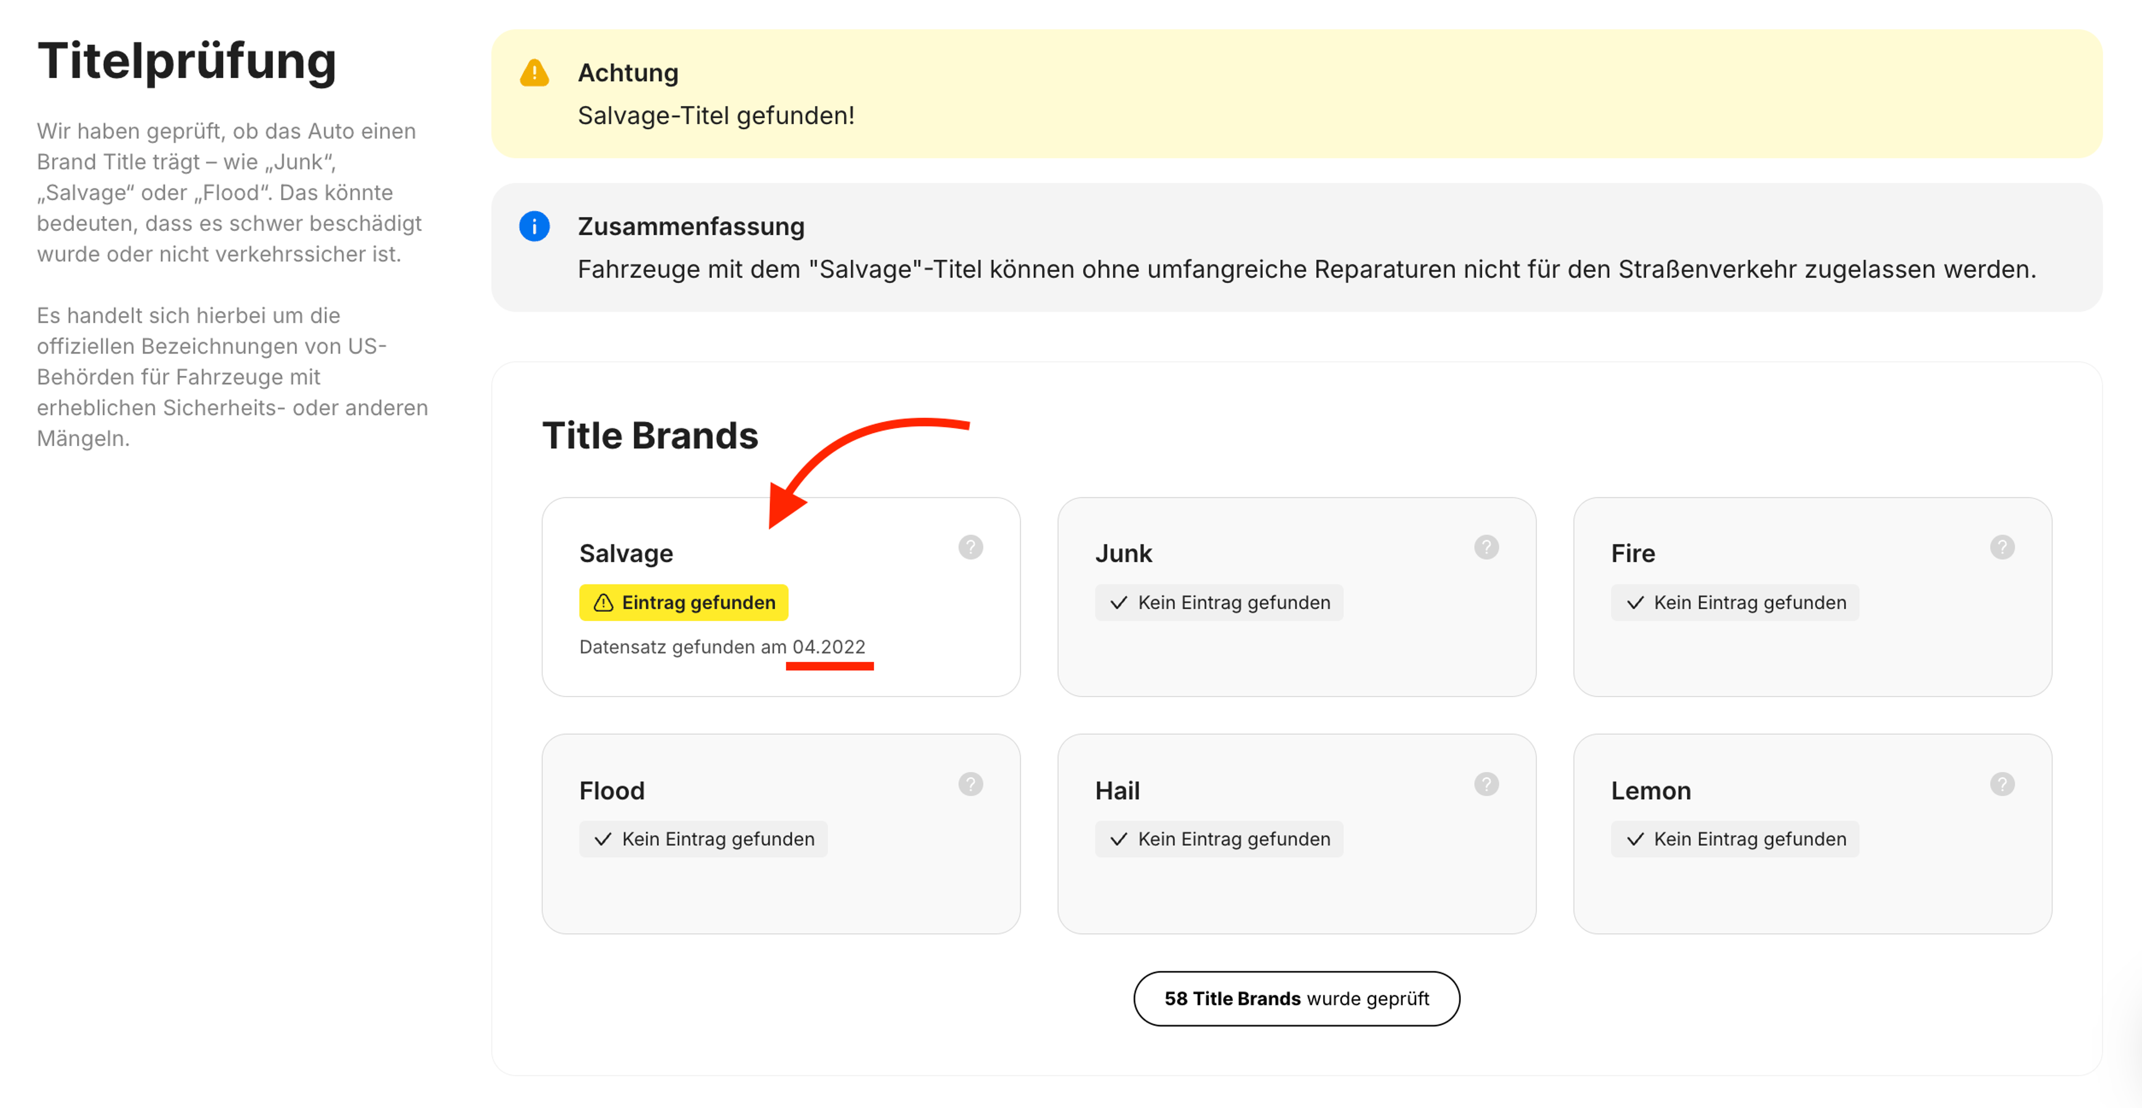Click the Title Brands section heading
This screenshot has height=1108, width=2142.
[649, 436]
